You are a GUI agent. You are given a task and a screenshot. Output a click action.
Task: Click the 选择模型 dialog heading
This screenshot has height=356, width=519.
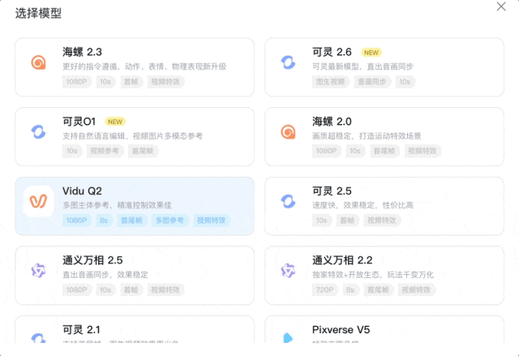click(38, 14)
